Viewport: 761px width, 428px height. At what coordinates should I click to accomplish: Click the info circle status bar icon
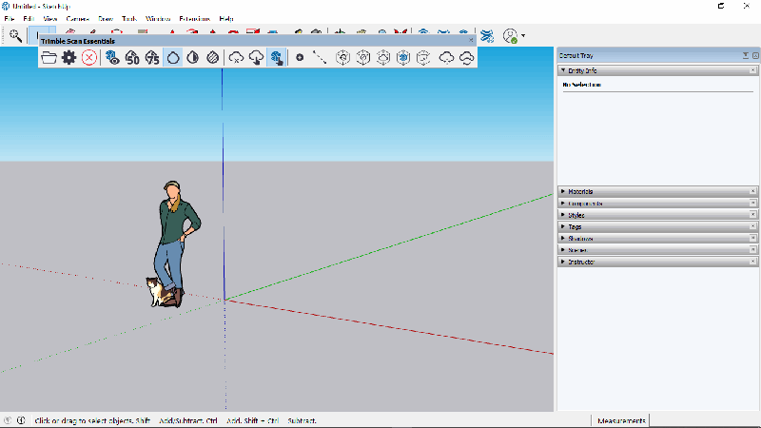point(21,420)
